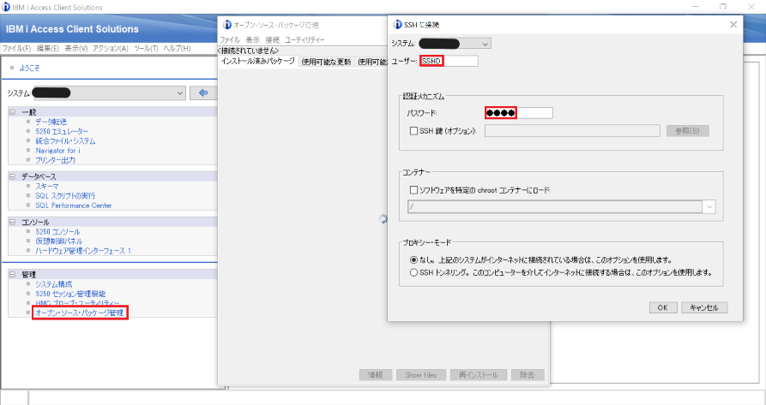Open the 編集(E) menu
Image resolution: width=766 pixels, height=405 pixels.
click(48, 48)
